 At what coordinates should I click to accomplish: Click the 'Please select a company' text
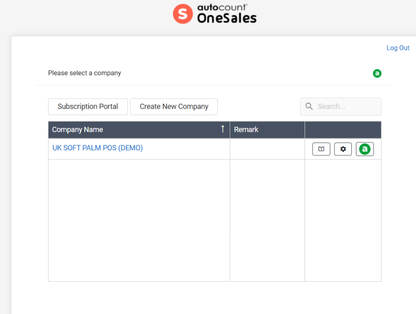85,73
